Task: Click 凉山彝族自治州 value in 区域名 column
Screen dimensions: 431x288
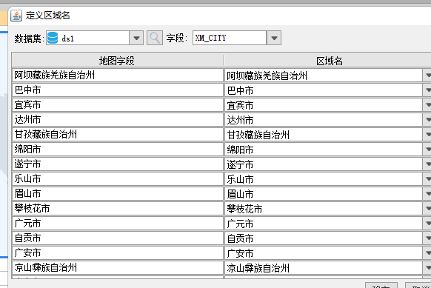Action: [x=324, y=268]
